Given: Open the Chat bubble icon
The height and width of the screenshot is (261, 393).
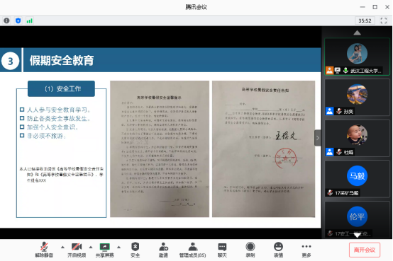Looking at the screenshot, I should click(x=222, y=250).
